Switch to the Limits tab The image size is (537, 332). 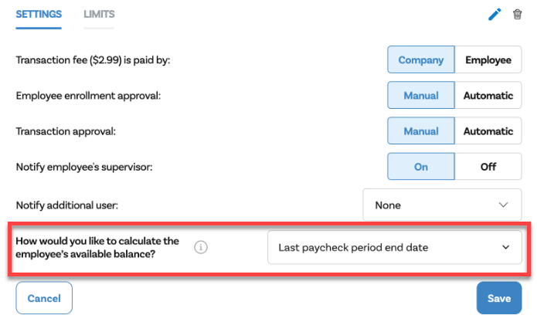tap(99, 15)
